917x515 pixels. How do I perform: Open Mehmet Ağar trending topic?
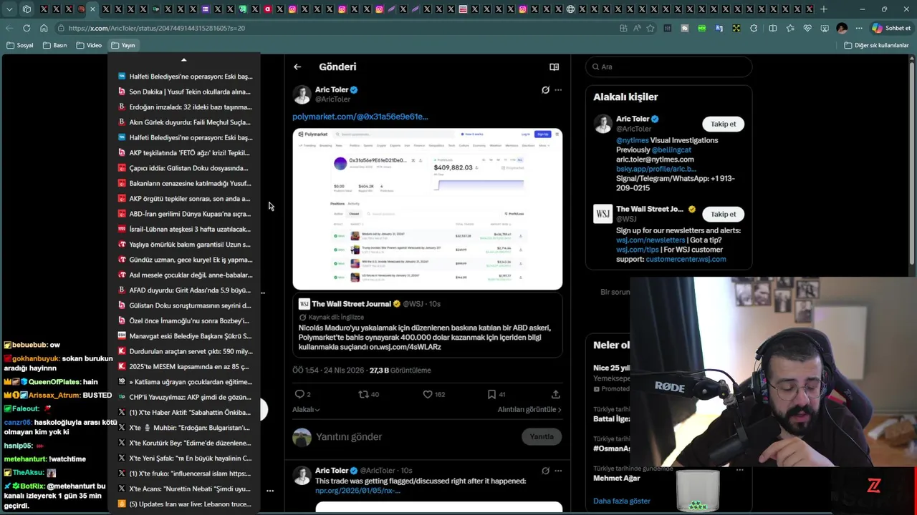click(616, 478)
